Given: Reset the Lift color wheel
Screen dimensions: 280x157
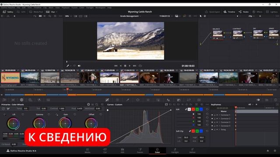Looking at the screenshot, I should [x=23, y=114].
